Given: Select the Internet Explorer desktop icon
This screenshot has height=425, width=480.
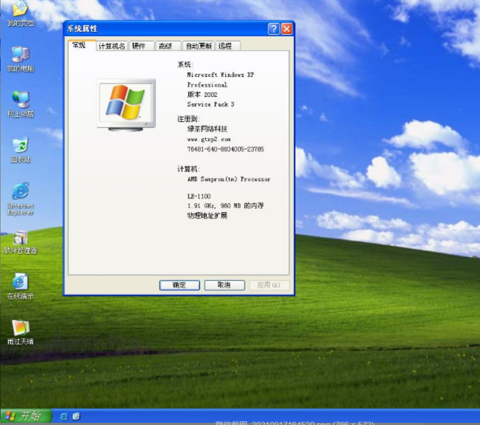Looking at the screenshot, I should [20, 199].
